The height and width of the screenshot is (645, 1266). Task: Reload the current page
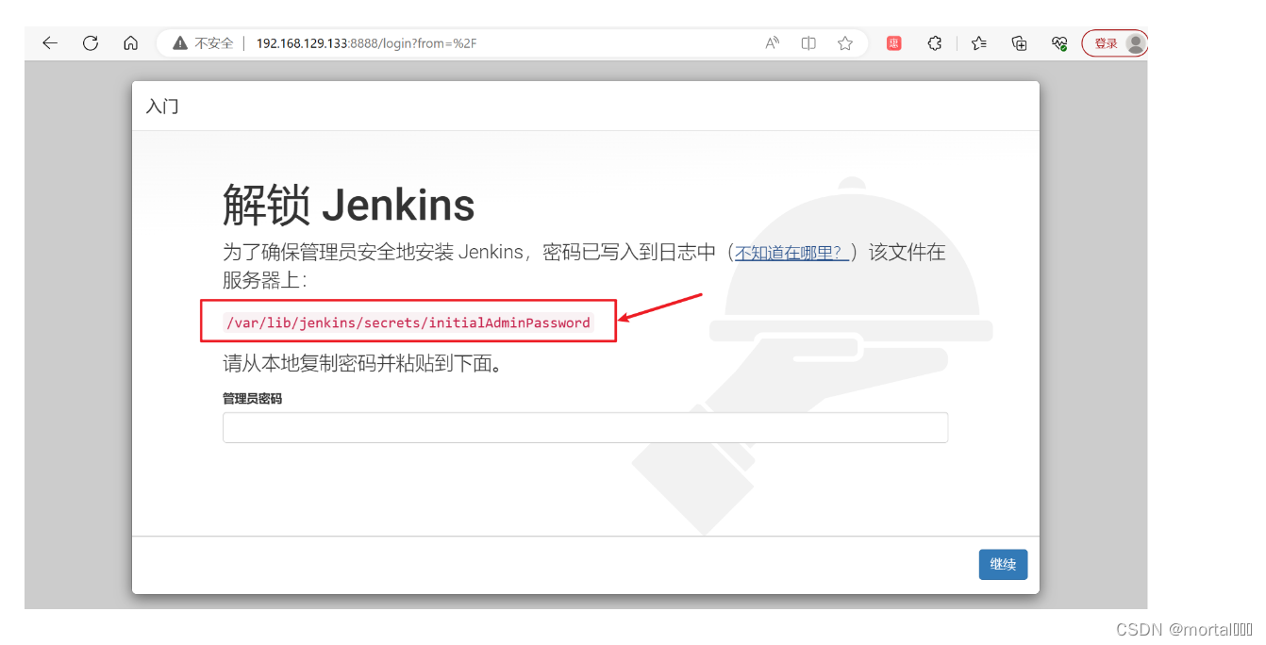[91, 43]
